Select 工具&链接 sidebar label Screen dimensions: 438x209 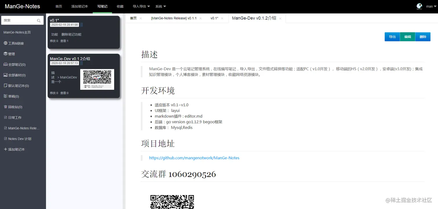click(16, 43)
